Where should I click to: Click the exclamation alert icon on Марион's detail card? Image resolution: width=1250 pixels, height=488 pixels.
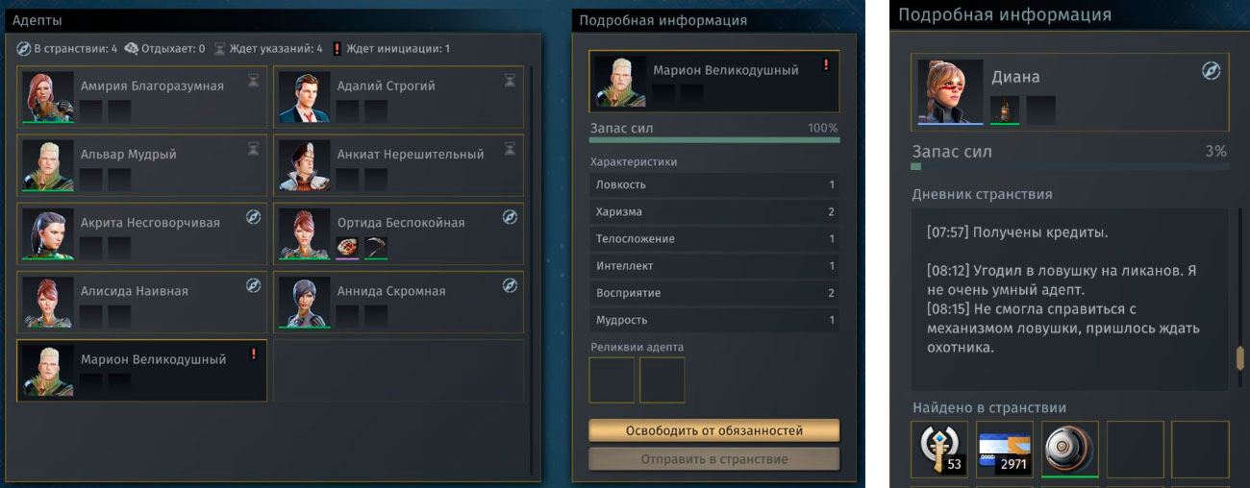click(825, 65)
